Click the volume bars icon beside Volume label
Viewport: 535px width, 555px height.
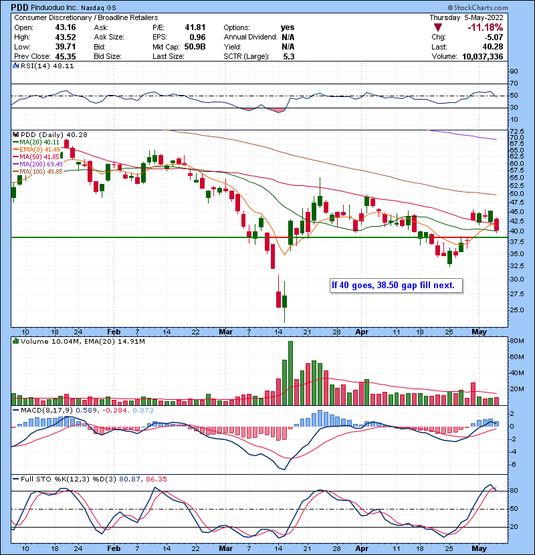coord(15,341)
